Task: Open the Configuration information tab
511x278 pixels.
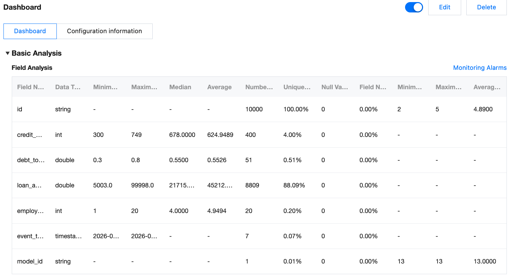Action: (x=104, y=31)
